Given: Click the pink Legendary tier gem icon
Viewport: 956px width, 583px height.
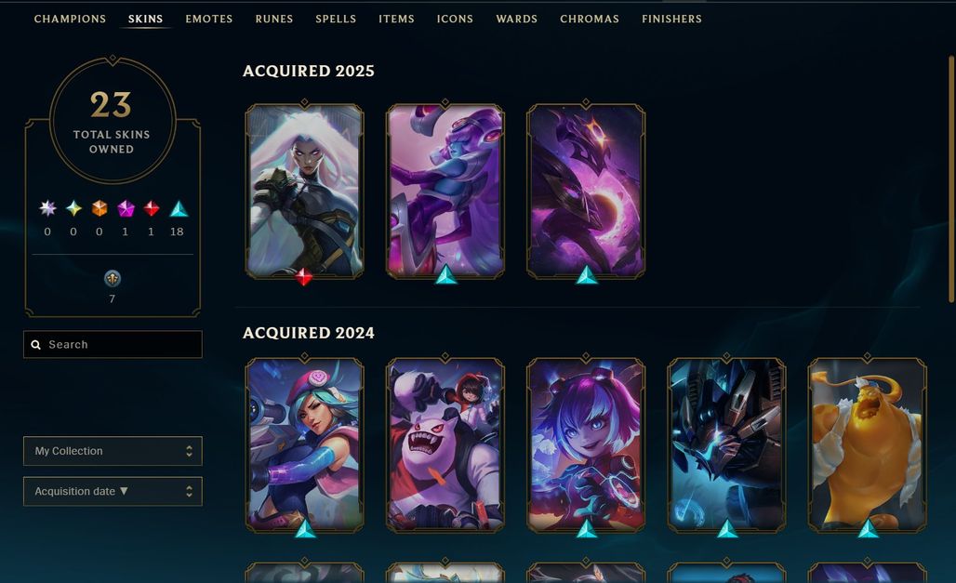Looking at the screenshot, I should (x=126, y=208).
